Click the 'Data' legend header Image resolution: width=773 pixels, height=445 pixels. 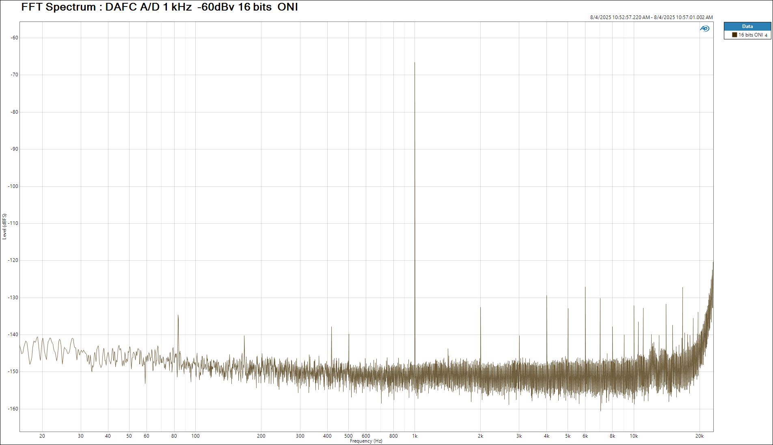point(747,26)
